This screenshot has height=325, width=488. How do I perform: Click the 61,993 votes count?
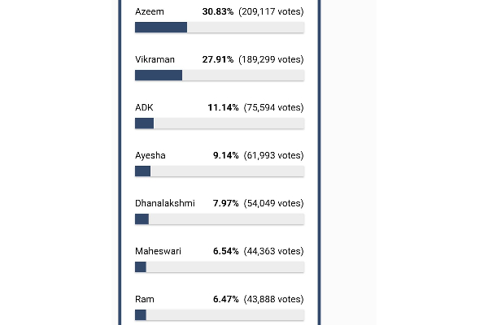click(273, 155)
